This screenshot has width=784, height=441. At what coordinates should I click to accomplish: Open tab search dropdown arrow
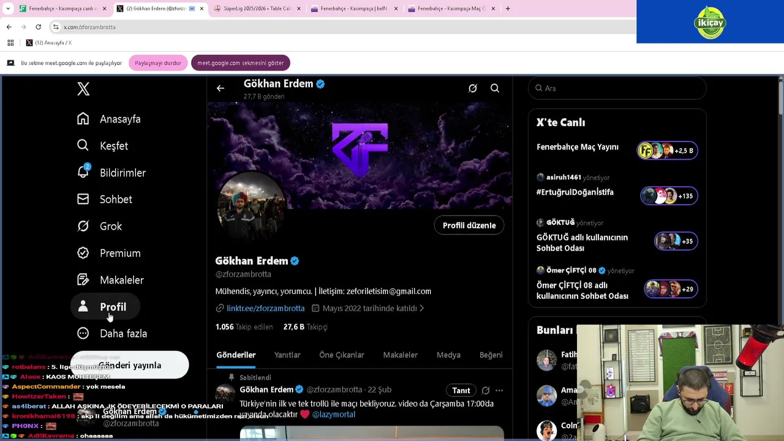(8, 9)
